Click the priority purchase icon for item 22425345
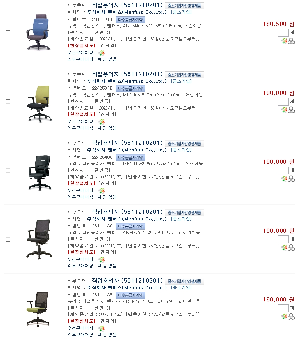 101,122
